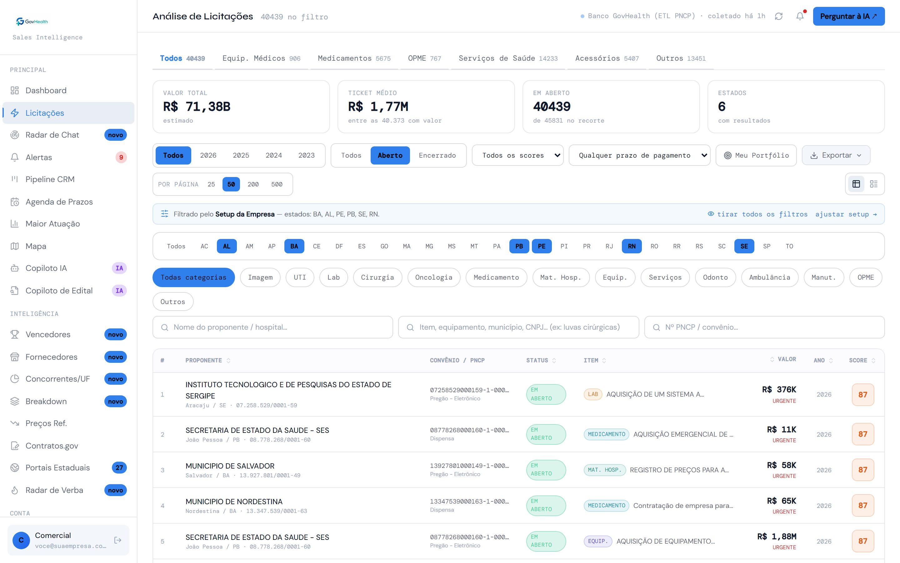Open the Qualquer prazo de pagamento dropdown

coord(639,155)
